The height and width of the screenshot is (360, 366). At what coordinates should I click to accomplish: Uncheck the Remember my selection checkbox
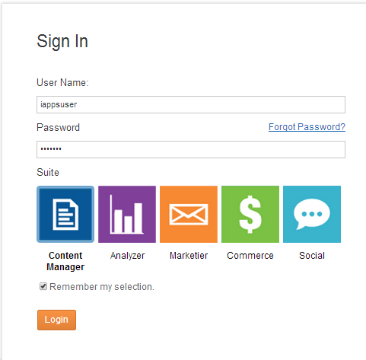point(43,286)
